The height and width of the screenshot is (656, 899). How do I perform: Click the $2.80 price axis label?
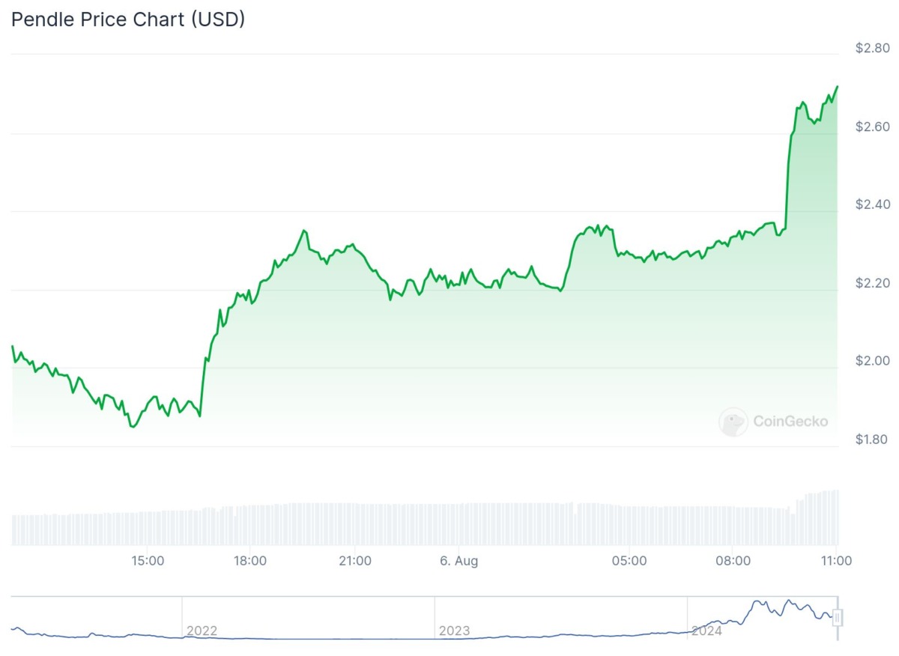[872, 48]
